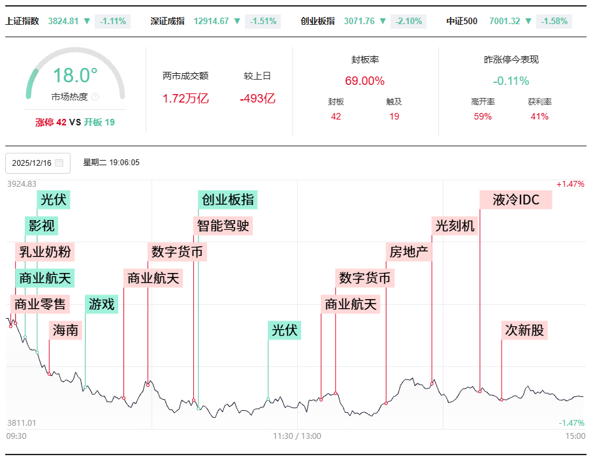Click the 海南 marker label
595x463 pixels.
(67, 330)
